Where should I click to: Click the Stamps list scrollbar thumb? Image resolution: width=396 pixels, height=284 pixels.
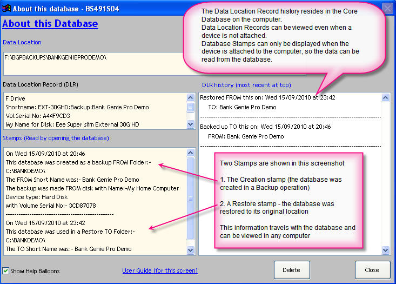(x=190, y=199)
